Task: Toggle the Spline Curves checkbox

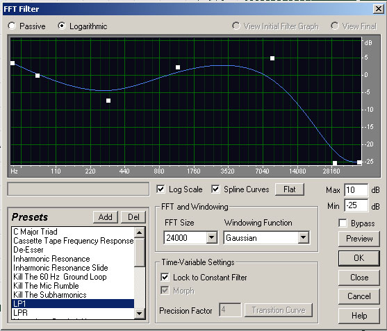Action: coord(215,189)
